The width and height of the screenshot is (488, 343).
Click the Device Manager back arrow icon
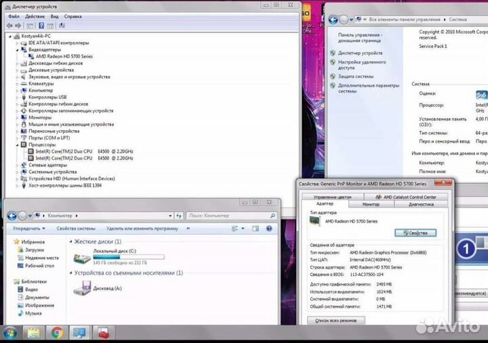coord(9,26)
